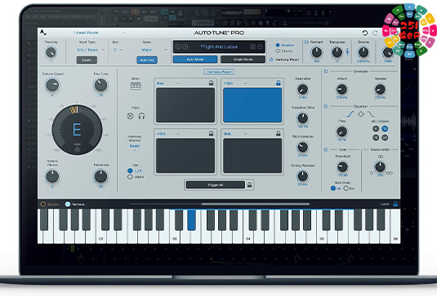Select the Pan Width radio option

130,177
